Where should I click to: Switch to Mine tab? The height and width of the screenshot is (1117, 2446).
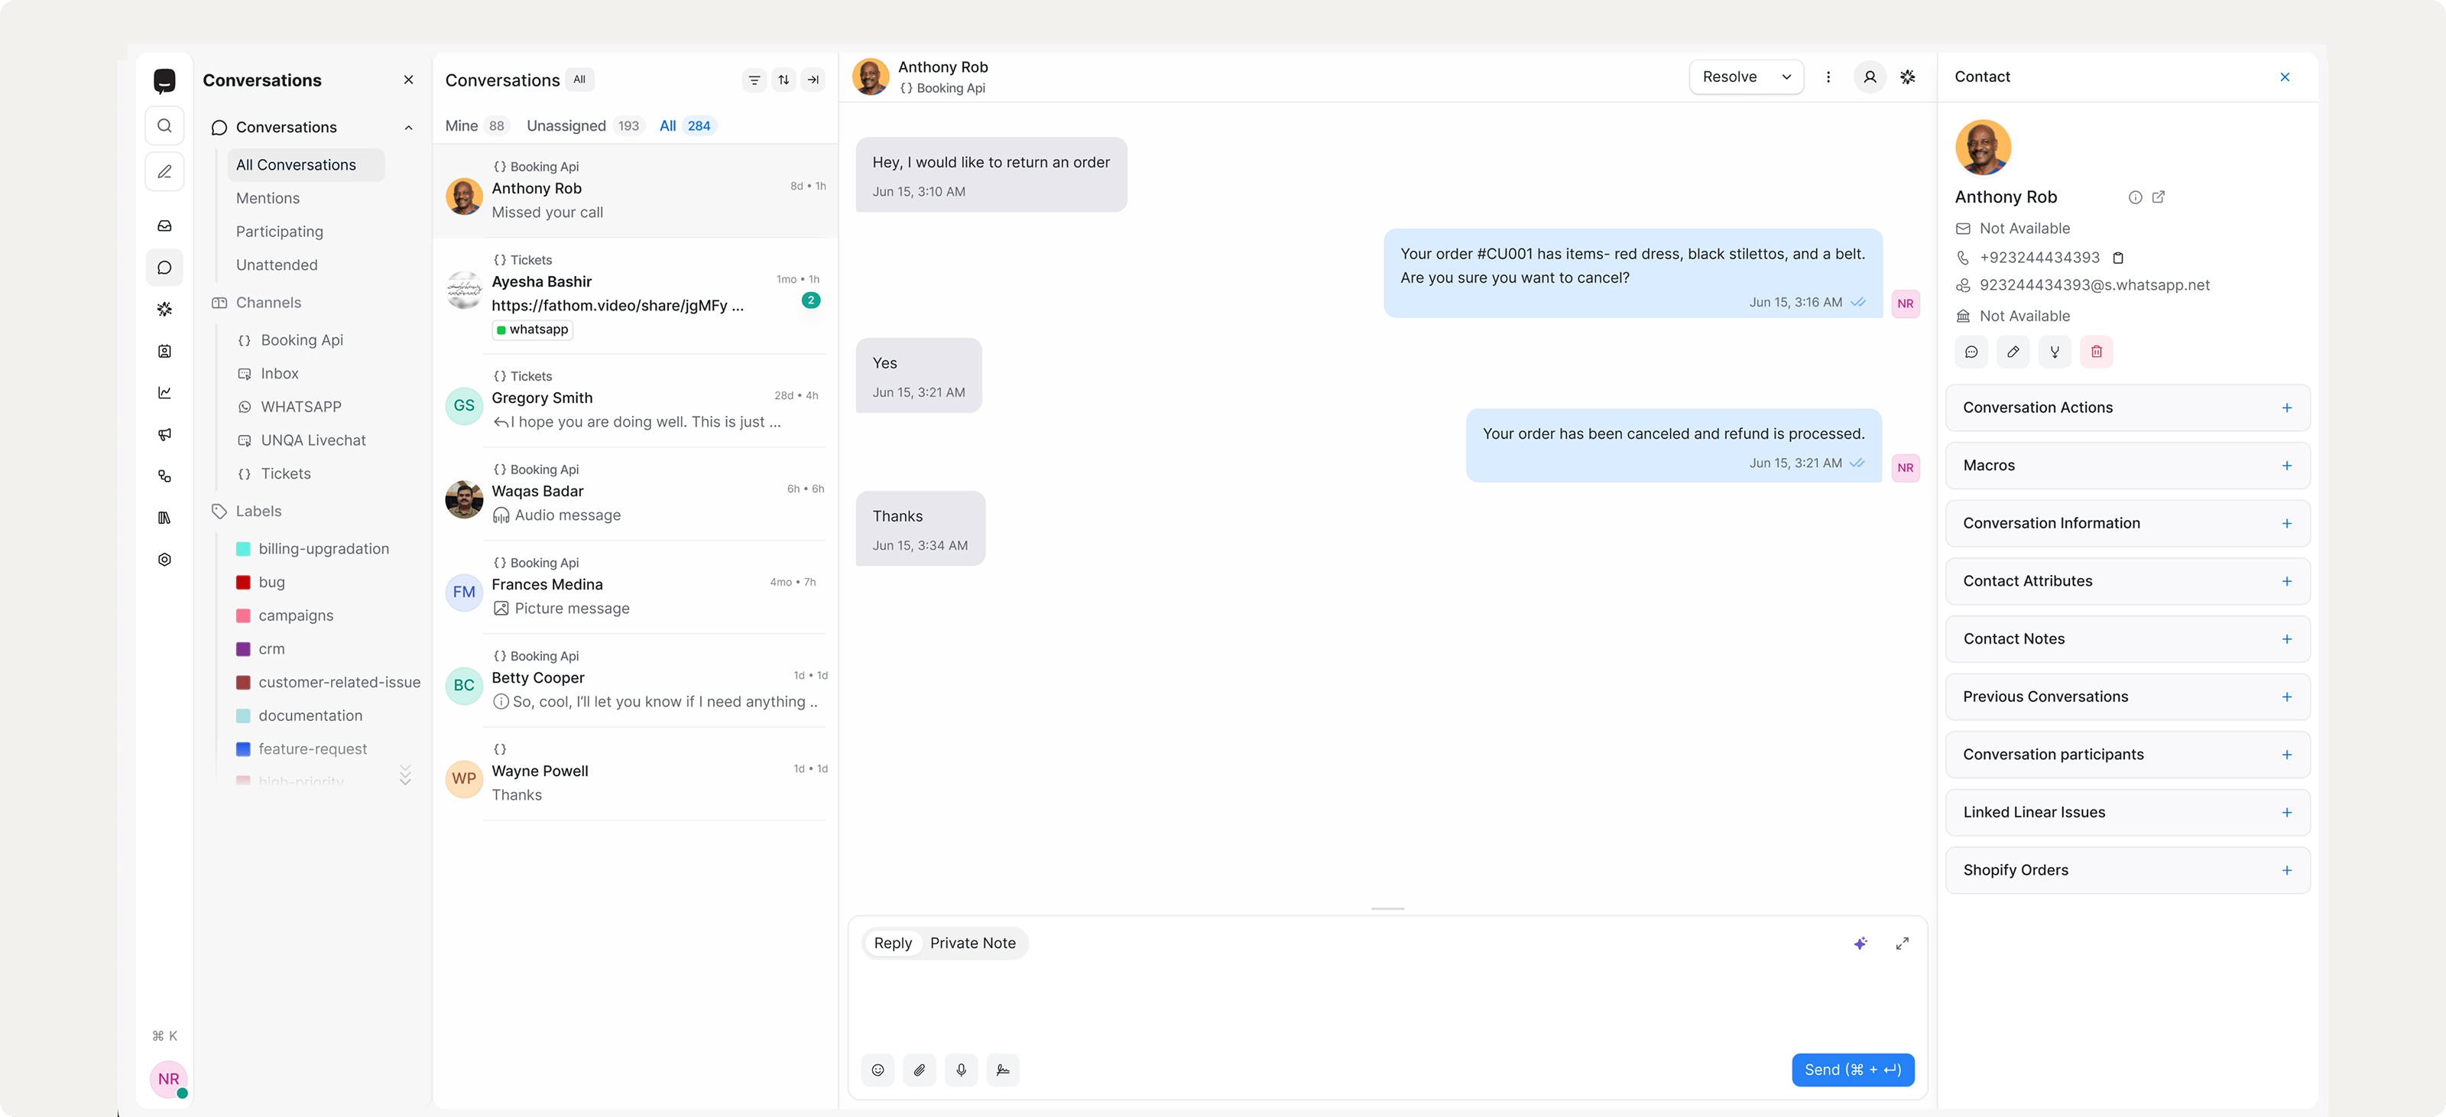click(477, 125)
